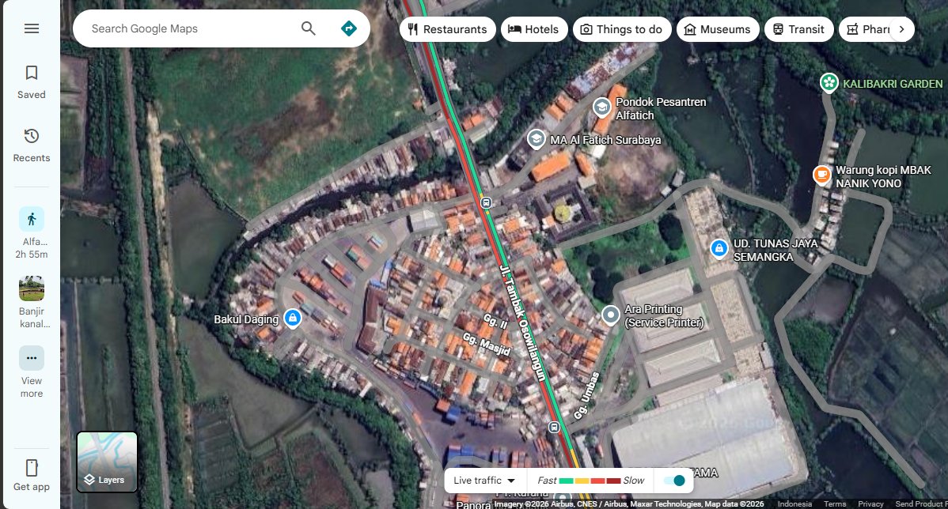Image resolution: width=948 pixels, height=509 pixels.
Task: Click the search magnifier icon
Action: pos(309,28)
